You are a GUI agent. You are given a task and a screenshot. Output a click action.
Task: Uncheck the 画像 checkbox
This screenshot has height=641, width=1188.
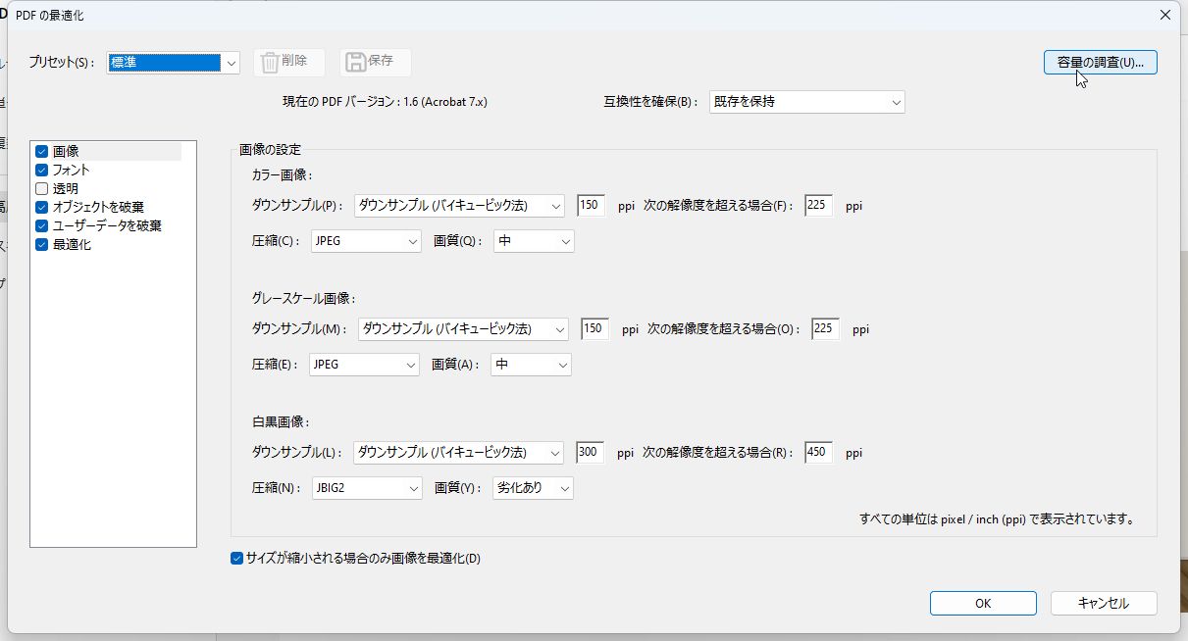coord(40,151)
